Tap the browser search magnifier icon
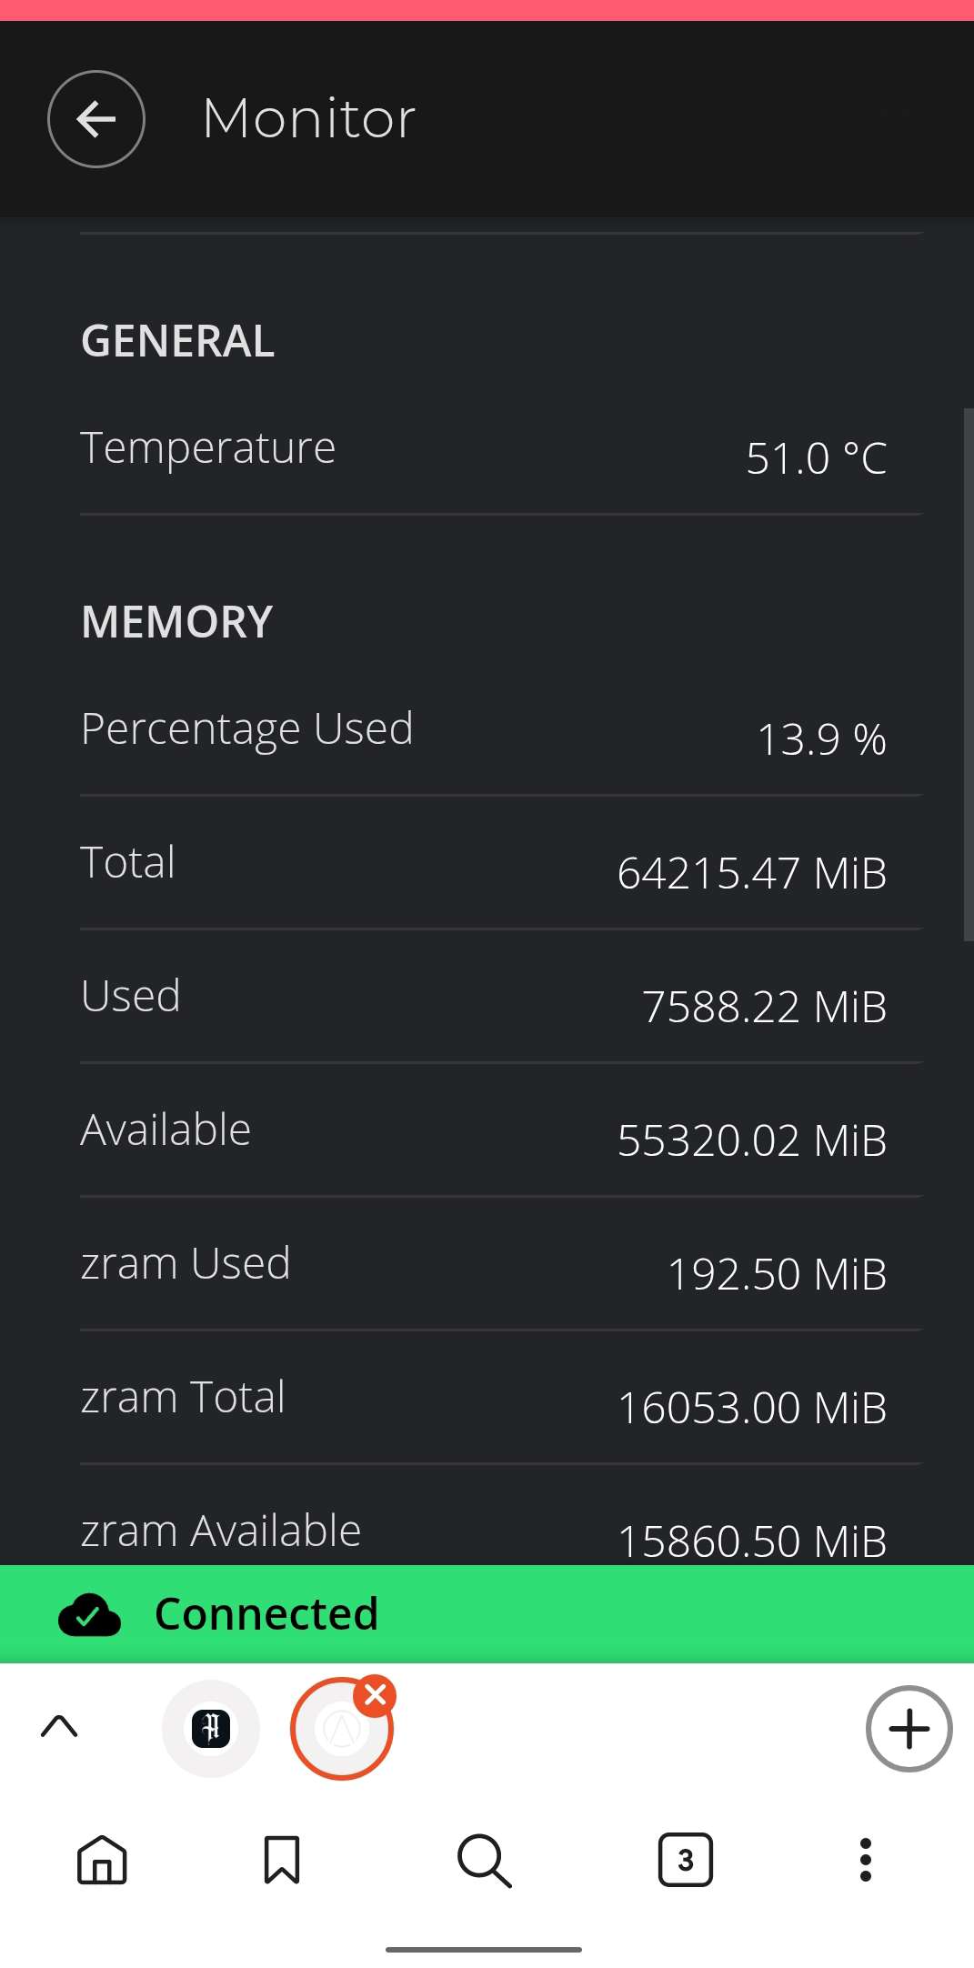 (484, 1860)
